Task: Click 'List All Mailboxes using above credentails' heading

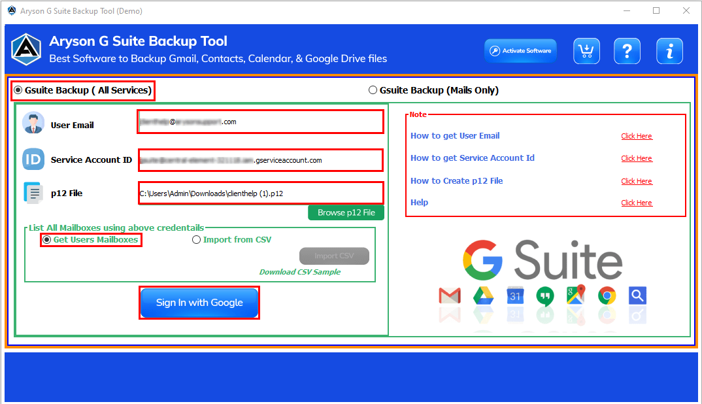Action: coord(116,227)
